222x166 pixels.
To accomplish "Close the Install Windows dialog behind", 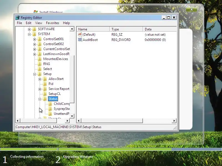I will [191, 9].
